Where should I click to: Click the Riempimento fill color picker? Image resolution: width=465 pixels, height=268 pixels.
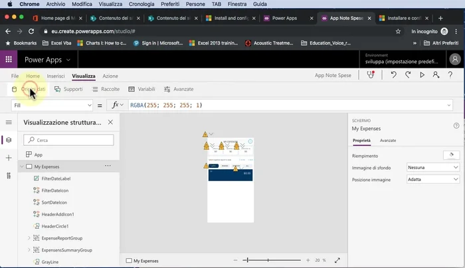point(451,155)
